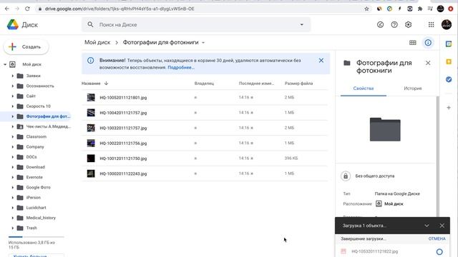This screenshot has width=458, height=257.
Task: Click the account avatar in Drive header
Action: pyautogui.click(x=447, y=24)
